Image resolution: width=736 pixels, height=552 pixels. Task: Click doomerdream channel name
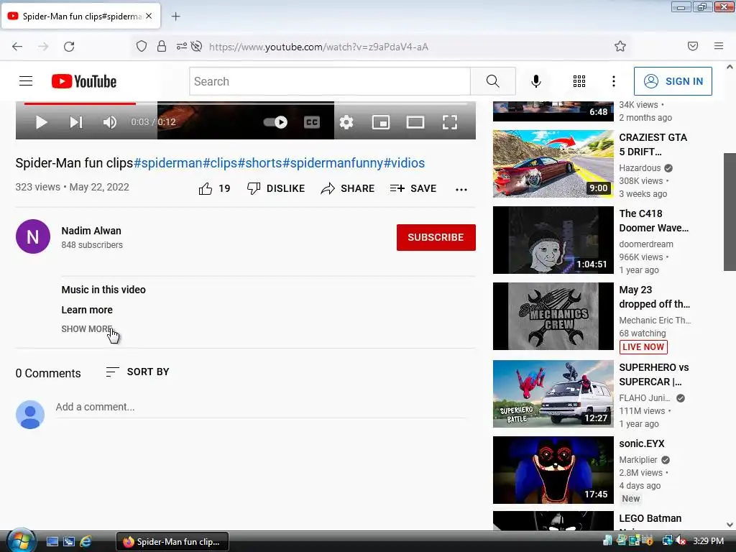tap(646, 244)
